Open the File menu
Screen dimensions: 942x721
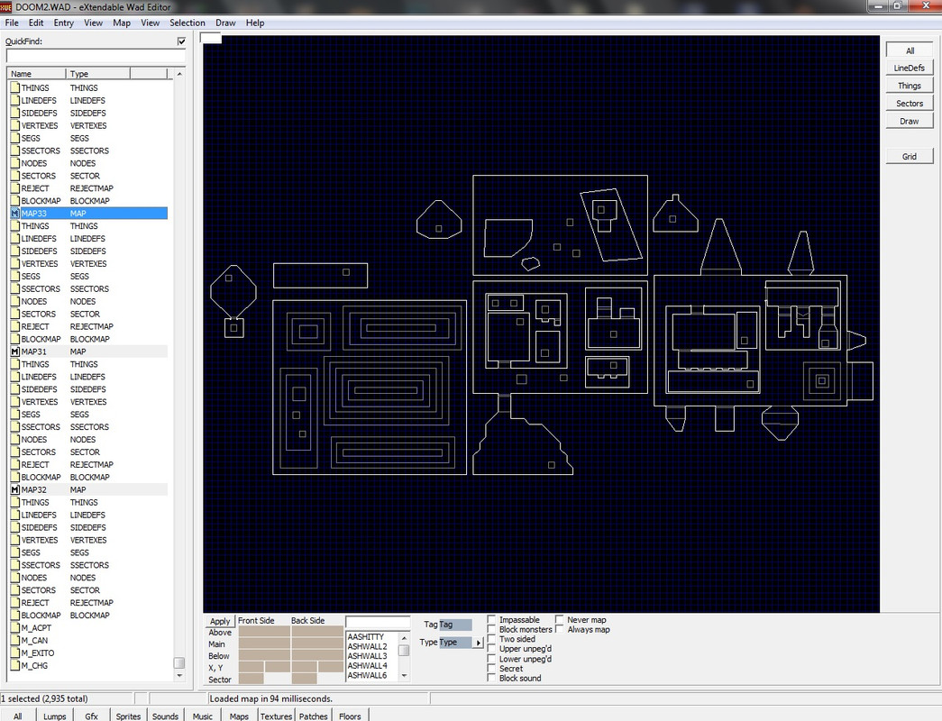pos(12,23)
